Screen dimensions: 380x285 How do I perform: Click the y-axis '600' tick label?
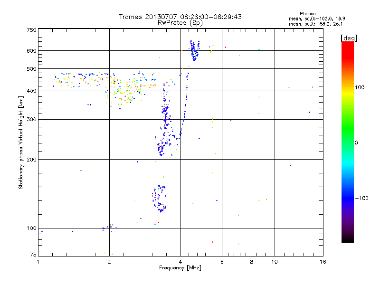(31, 51)
